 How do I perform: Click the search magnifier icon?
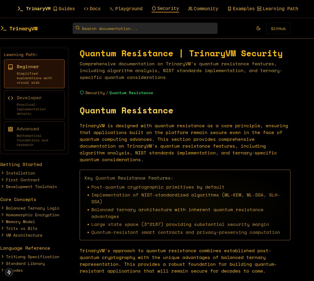(x=78, y=28)
